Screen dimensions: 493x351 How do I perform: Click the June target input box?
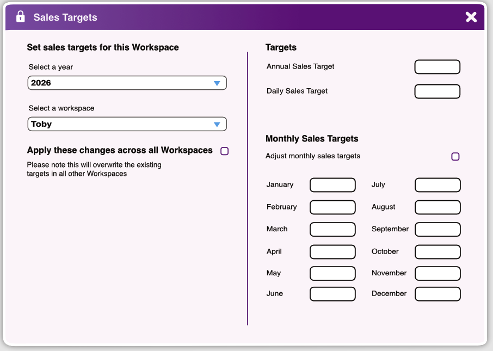tap(332, 294)
